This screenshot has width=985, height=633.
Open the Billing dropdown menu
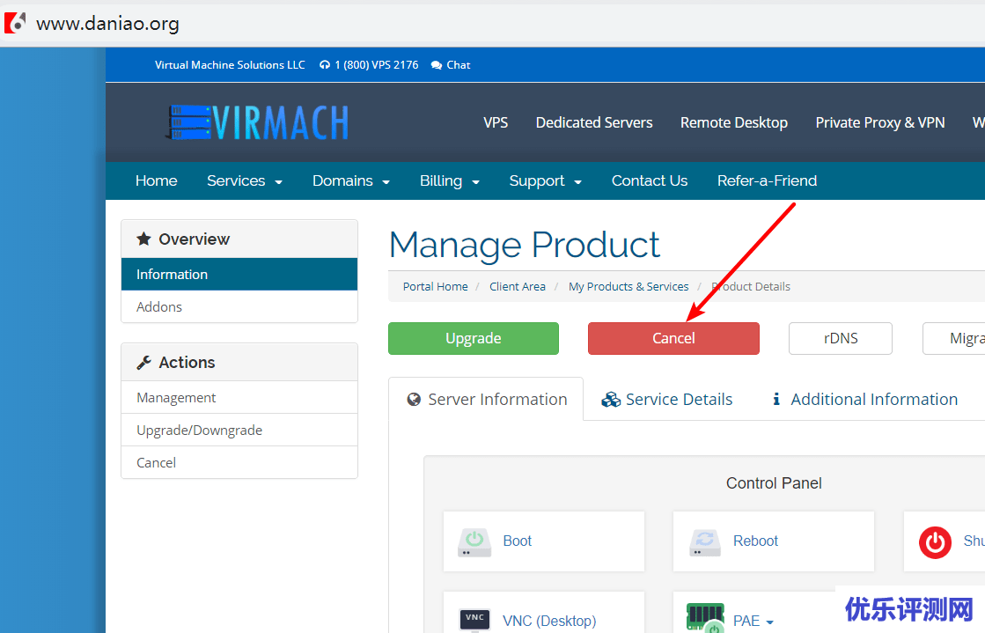[449, 181]
